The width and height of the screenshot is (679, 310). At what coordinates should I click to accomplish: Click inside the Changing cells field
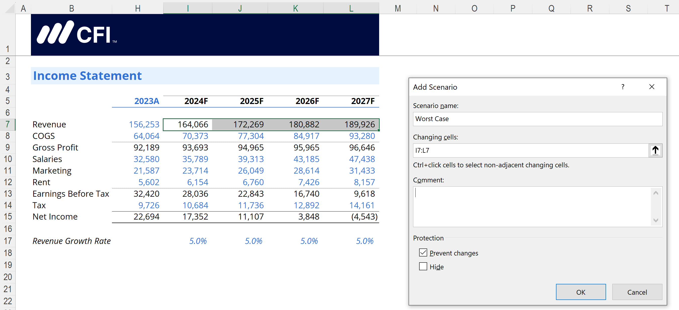(530, 150)
